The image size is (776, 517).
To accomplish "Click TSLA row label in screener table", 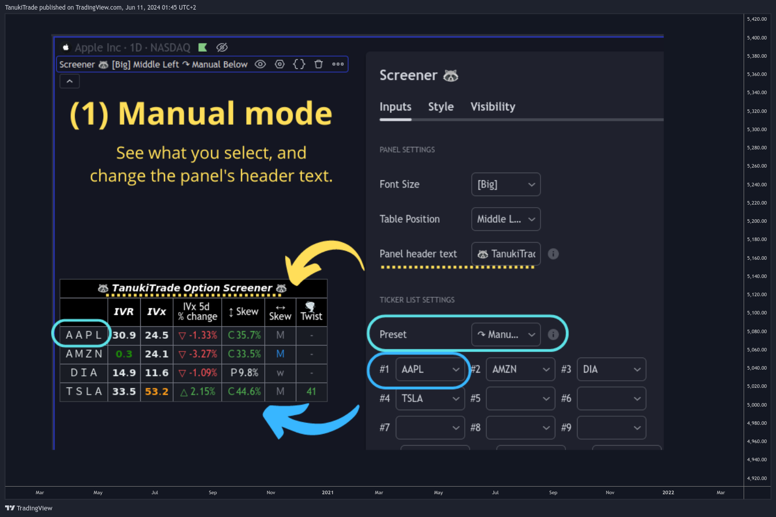I will [84, 391].
